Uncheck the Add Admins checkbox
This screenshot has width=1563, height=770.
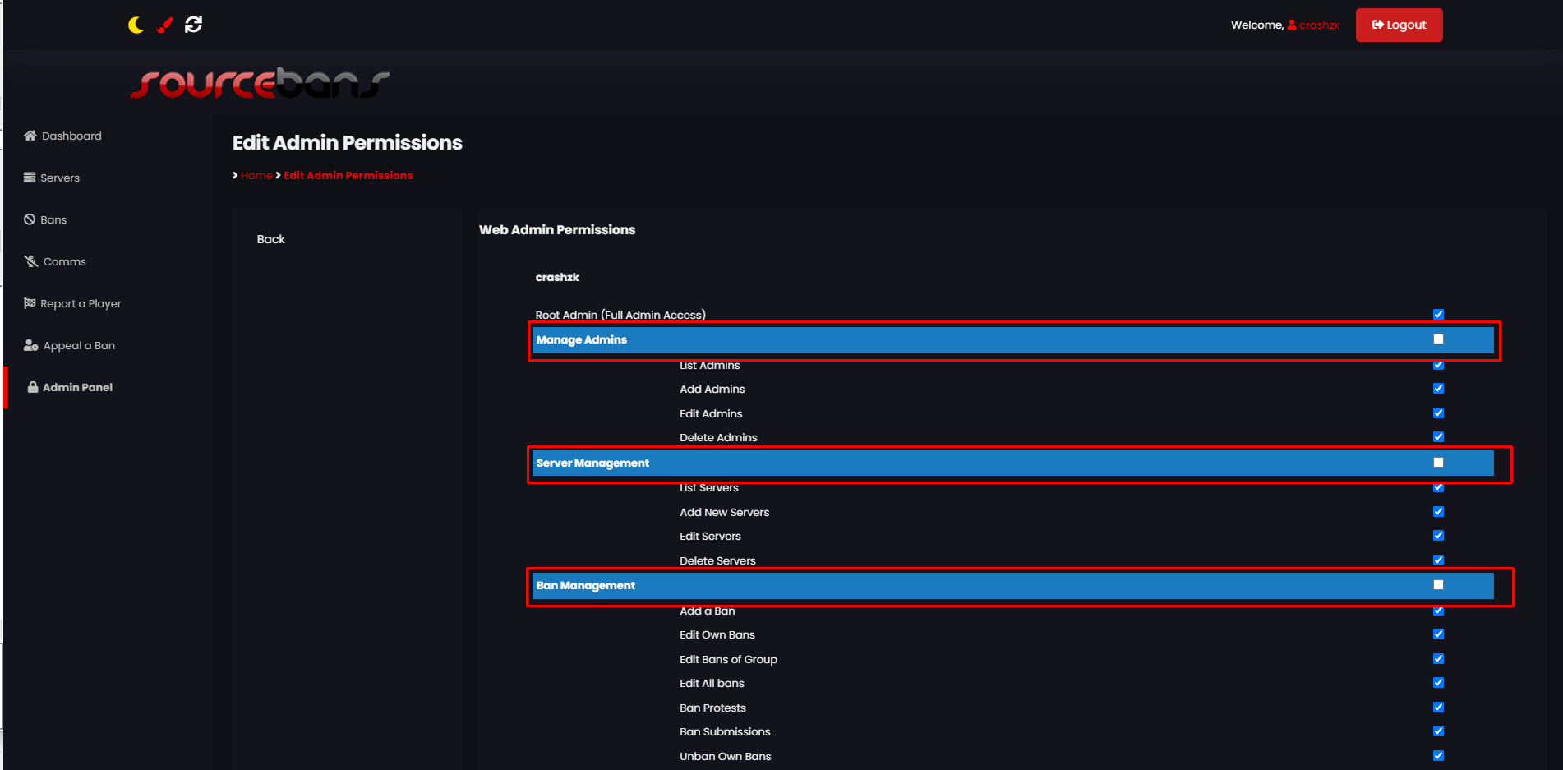coord(1438,388)
